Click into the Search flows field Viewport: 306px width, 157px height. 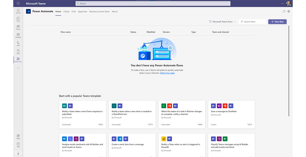[252, 22]
